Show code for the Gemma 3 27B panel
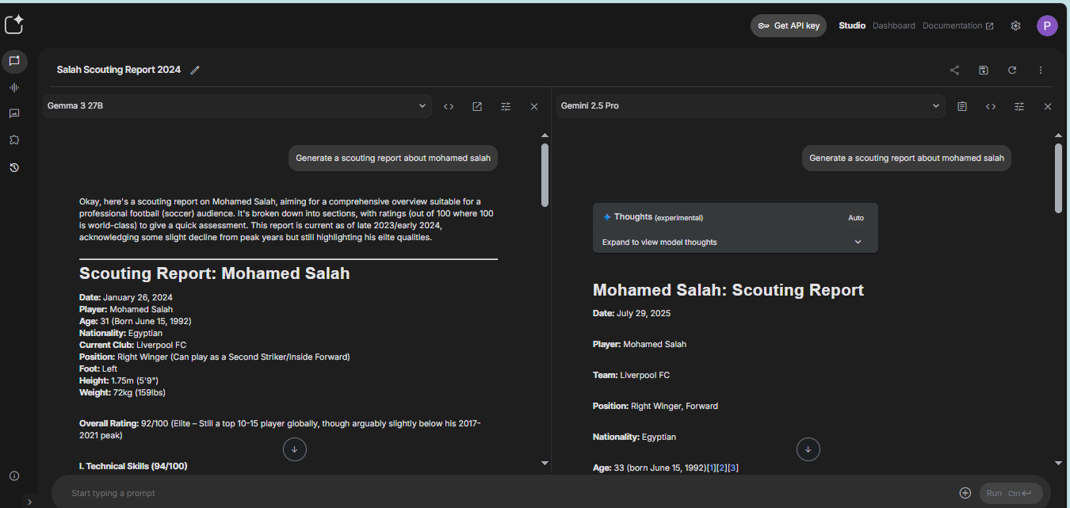 449,106
